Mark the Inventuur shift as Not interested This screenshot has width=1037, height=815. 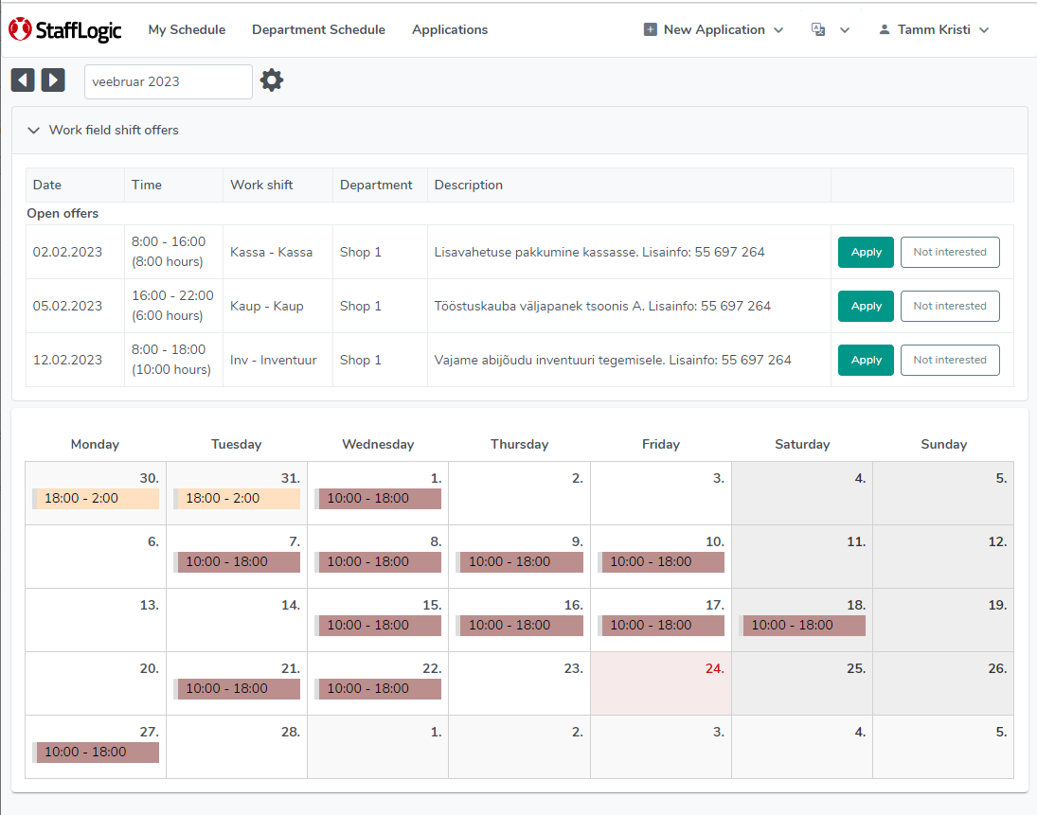(x=950, y=361)
